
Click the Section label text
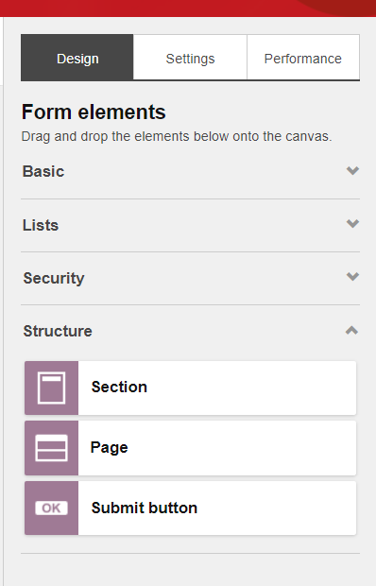(119, 388)
